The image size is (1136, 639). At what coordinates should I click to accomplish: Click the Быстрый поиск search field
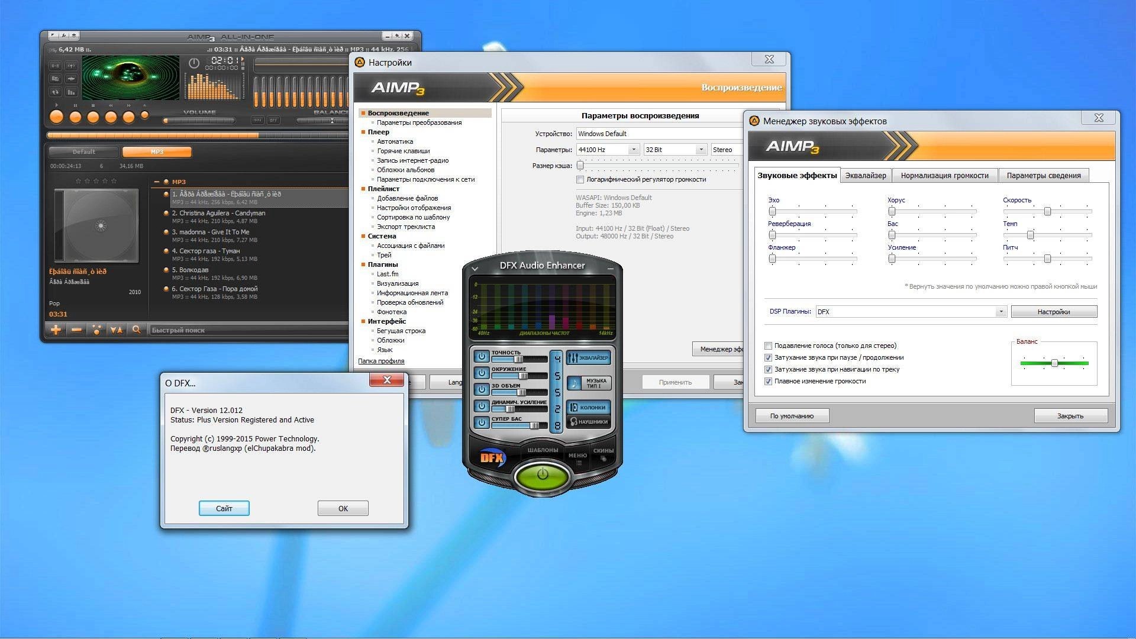tap(248, 330)
